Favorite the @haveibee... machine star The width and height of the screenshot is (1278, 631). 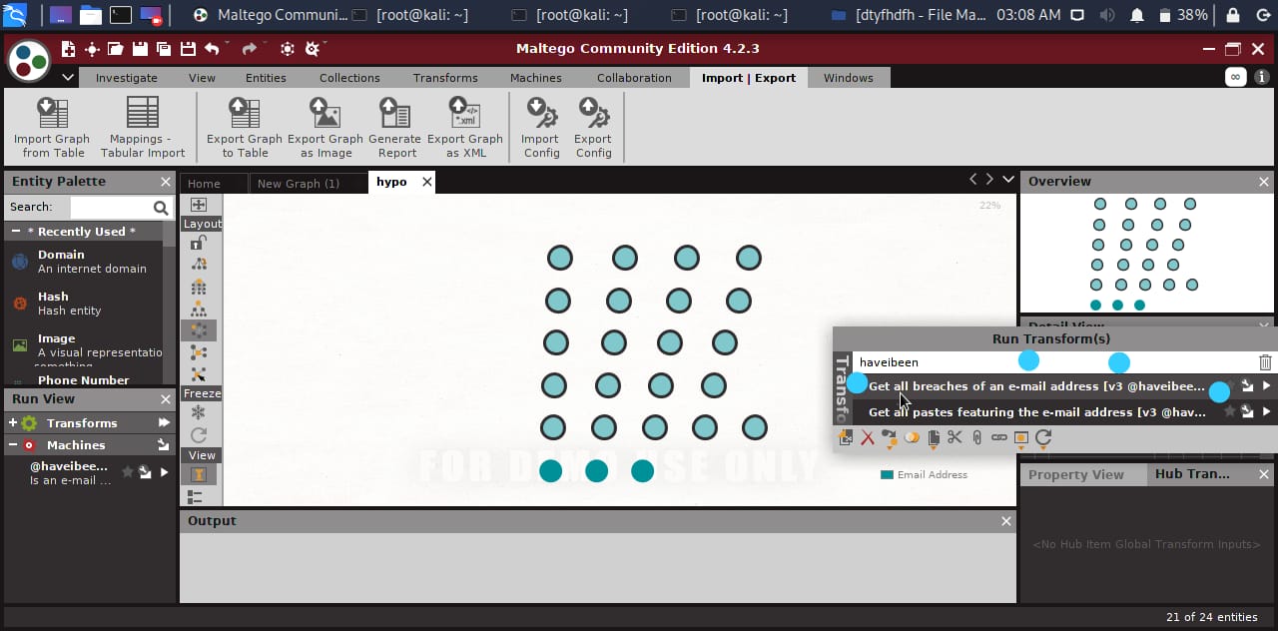coord(127,472)
